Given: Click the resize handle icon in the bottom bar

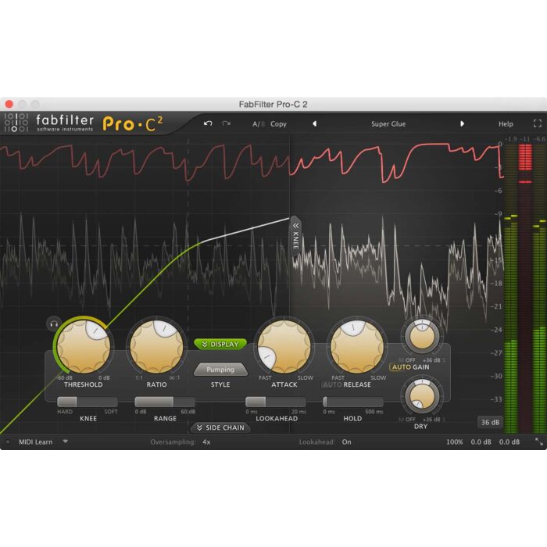Looking at the screenshot, I should (539, 442).
